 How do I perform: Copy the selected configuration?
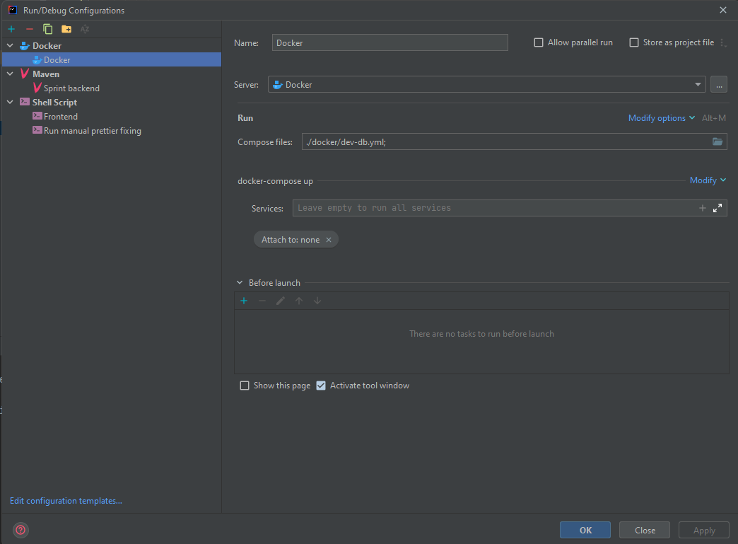[47, 29]
